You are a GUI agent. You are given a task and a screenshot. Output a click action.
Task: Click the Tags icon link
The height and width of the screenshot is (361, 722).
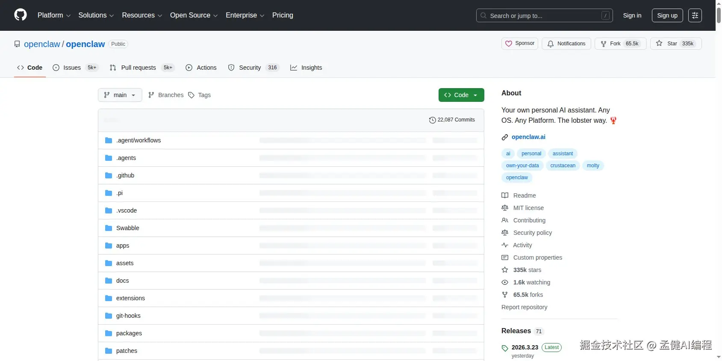point(191,95)
